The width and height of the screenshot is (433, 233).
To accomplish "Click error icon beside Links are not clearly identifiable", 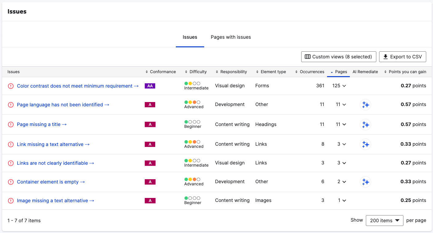I will pyautogui.click(x=11, y=163).
